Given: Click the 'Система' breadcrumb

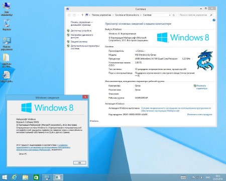Looking at the screenshot, I should pos(147,15).
